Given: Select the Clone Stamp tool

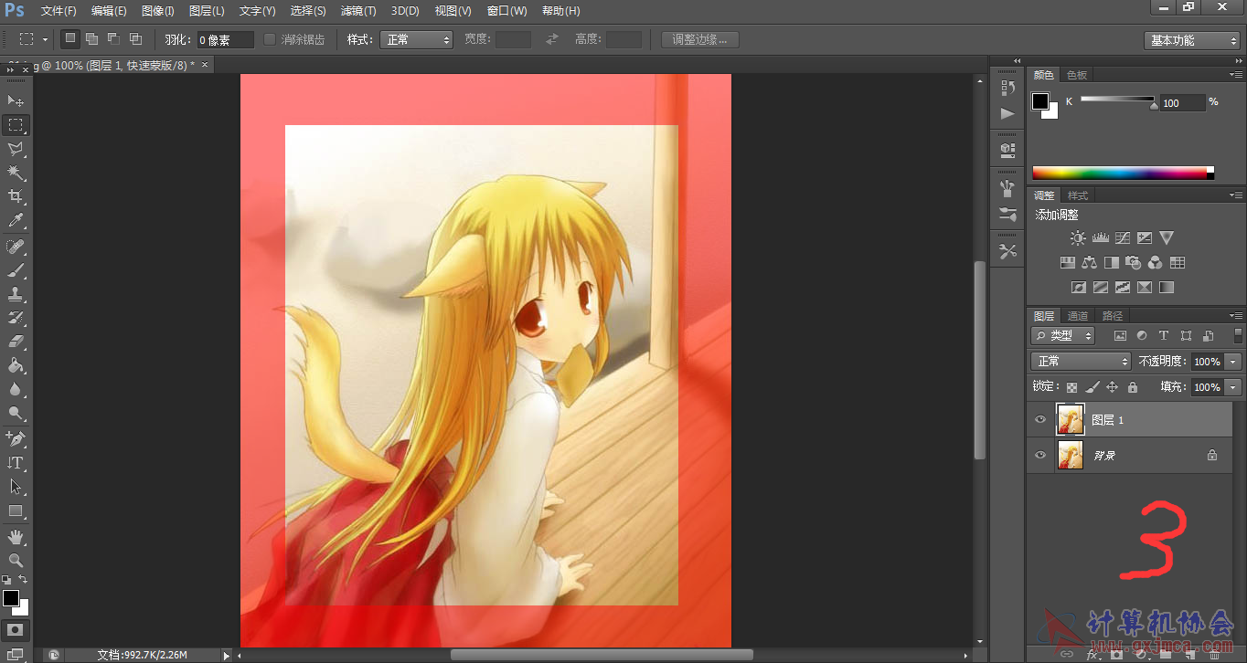Looking at the screenshot, I should coord(16,294).
